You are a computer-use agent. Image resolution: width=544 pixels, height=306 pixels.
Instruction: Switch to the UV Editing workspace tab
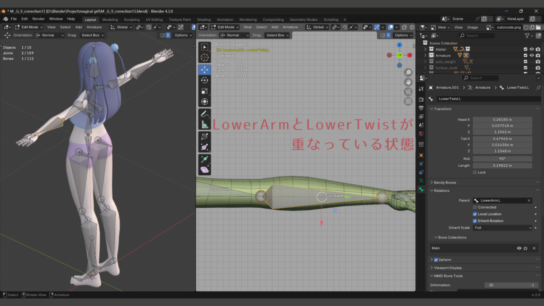point(154,20)
